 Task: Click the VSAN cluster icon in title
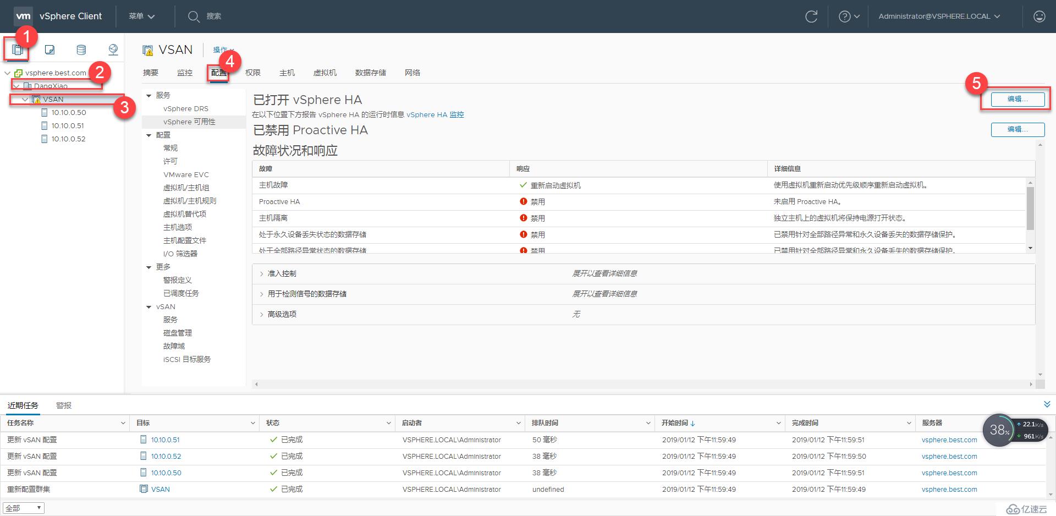tap(147, 51)
